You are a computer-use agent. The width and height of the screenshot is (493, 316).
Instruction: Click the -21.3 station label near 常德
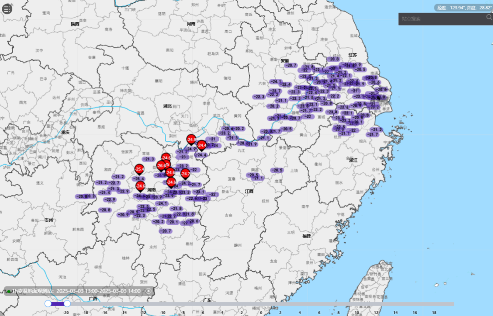click(148, 159)
